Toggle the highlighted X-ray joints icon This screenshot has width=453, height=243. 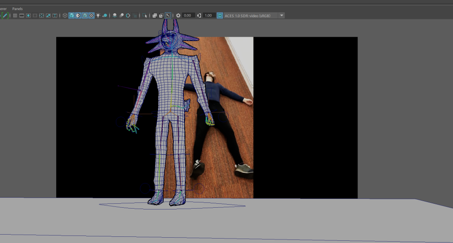[x=168, y=15]
